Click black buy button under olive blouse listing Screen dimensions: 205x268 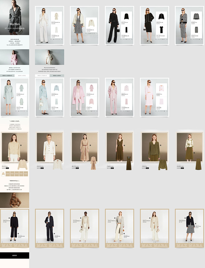[147, 168]
